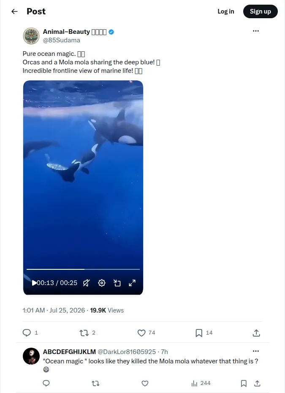Expand video to fullscreen

[132, 283]
